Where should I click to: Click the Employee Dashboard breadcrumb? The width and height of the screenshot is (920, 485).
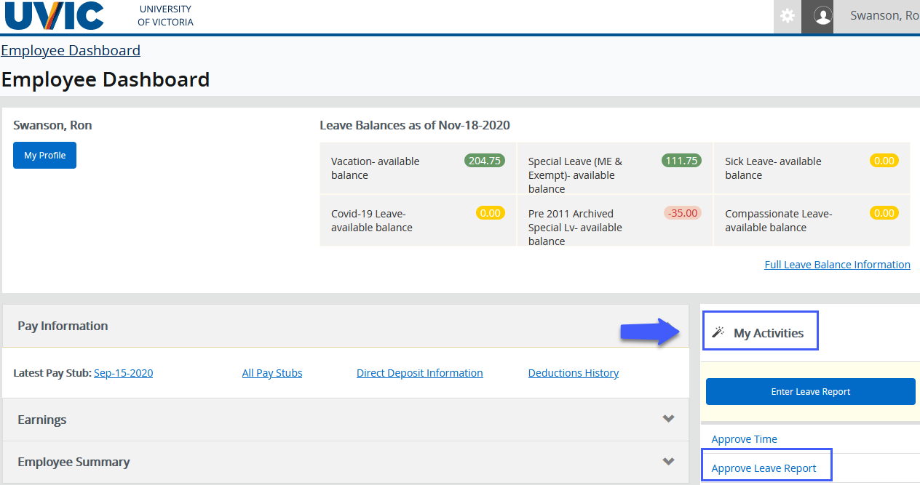(x=71, y=50)
